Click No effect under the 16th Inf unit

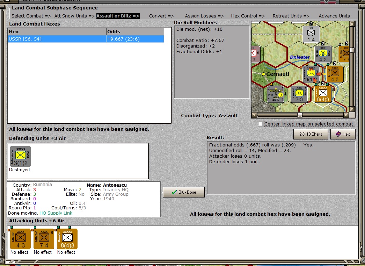point(43,252)
